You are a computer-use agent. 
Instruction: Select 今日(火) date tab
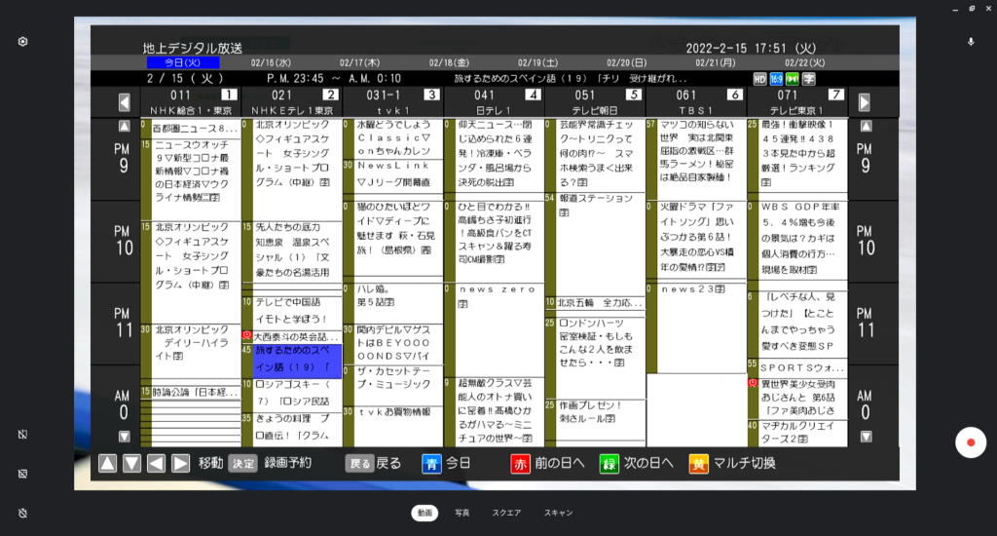(x=183, y=62)
